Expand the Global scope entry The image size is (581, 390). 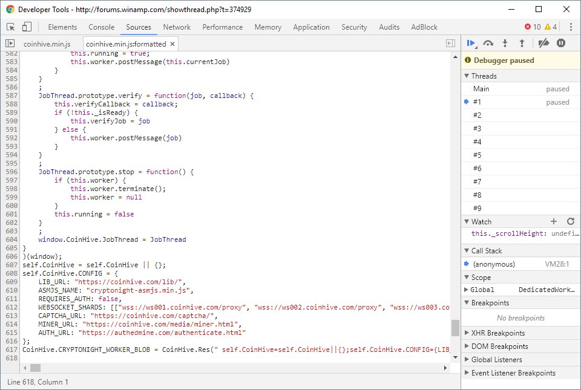pos(466,290)
